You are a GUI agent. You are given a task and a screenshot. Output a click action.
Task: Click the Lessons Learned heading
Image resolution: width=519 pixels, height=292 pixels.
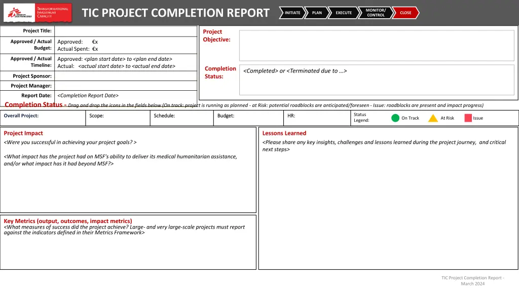point(284,133)
